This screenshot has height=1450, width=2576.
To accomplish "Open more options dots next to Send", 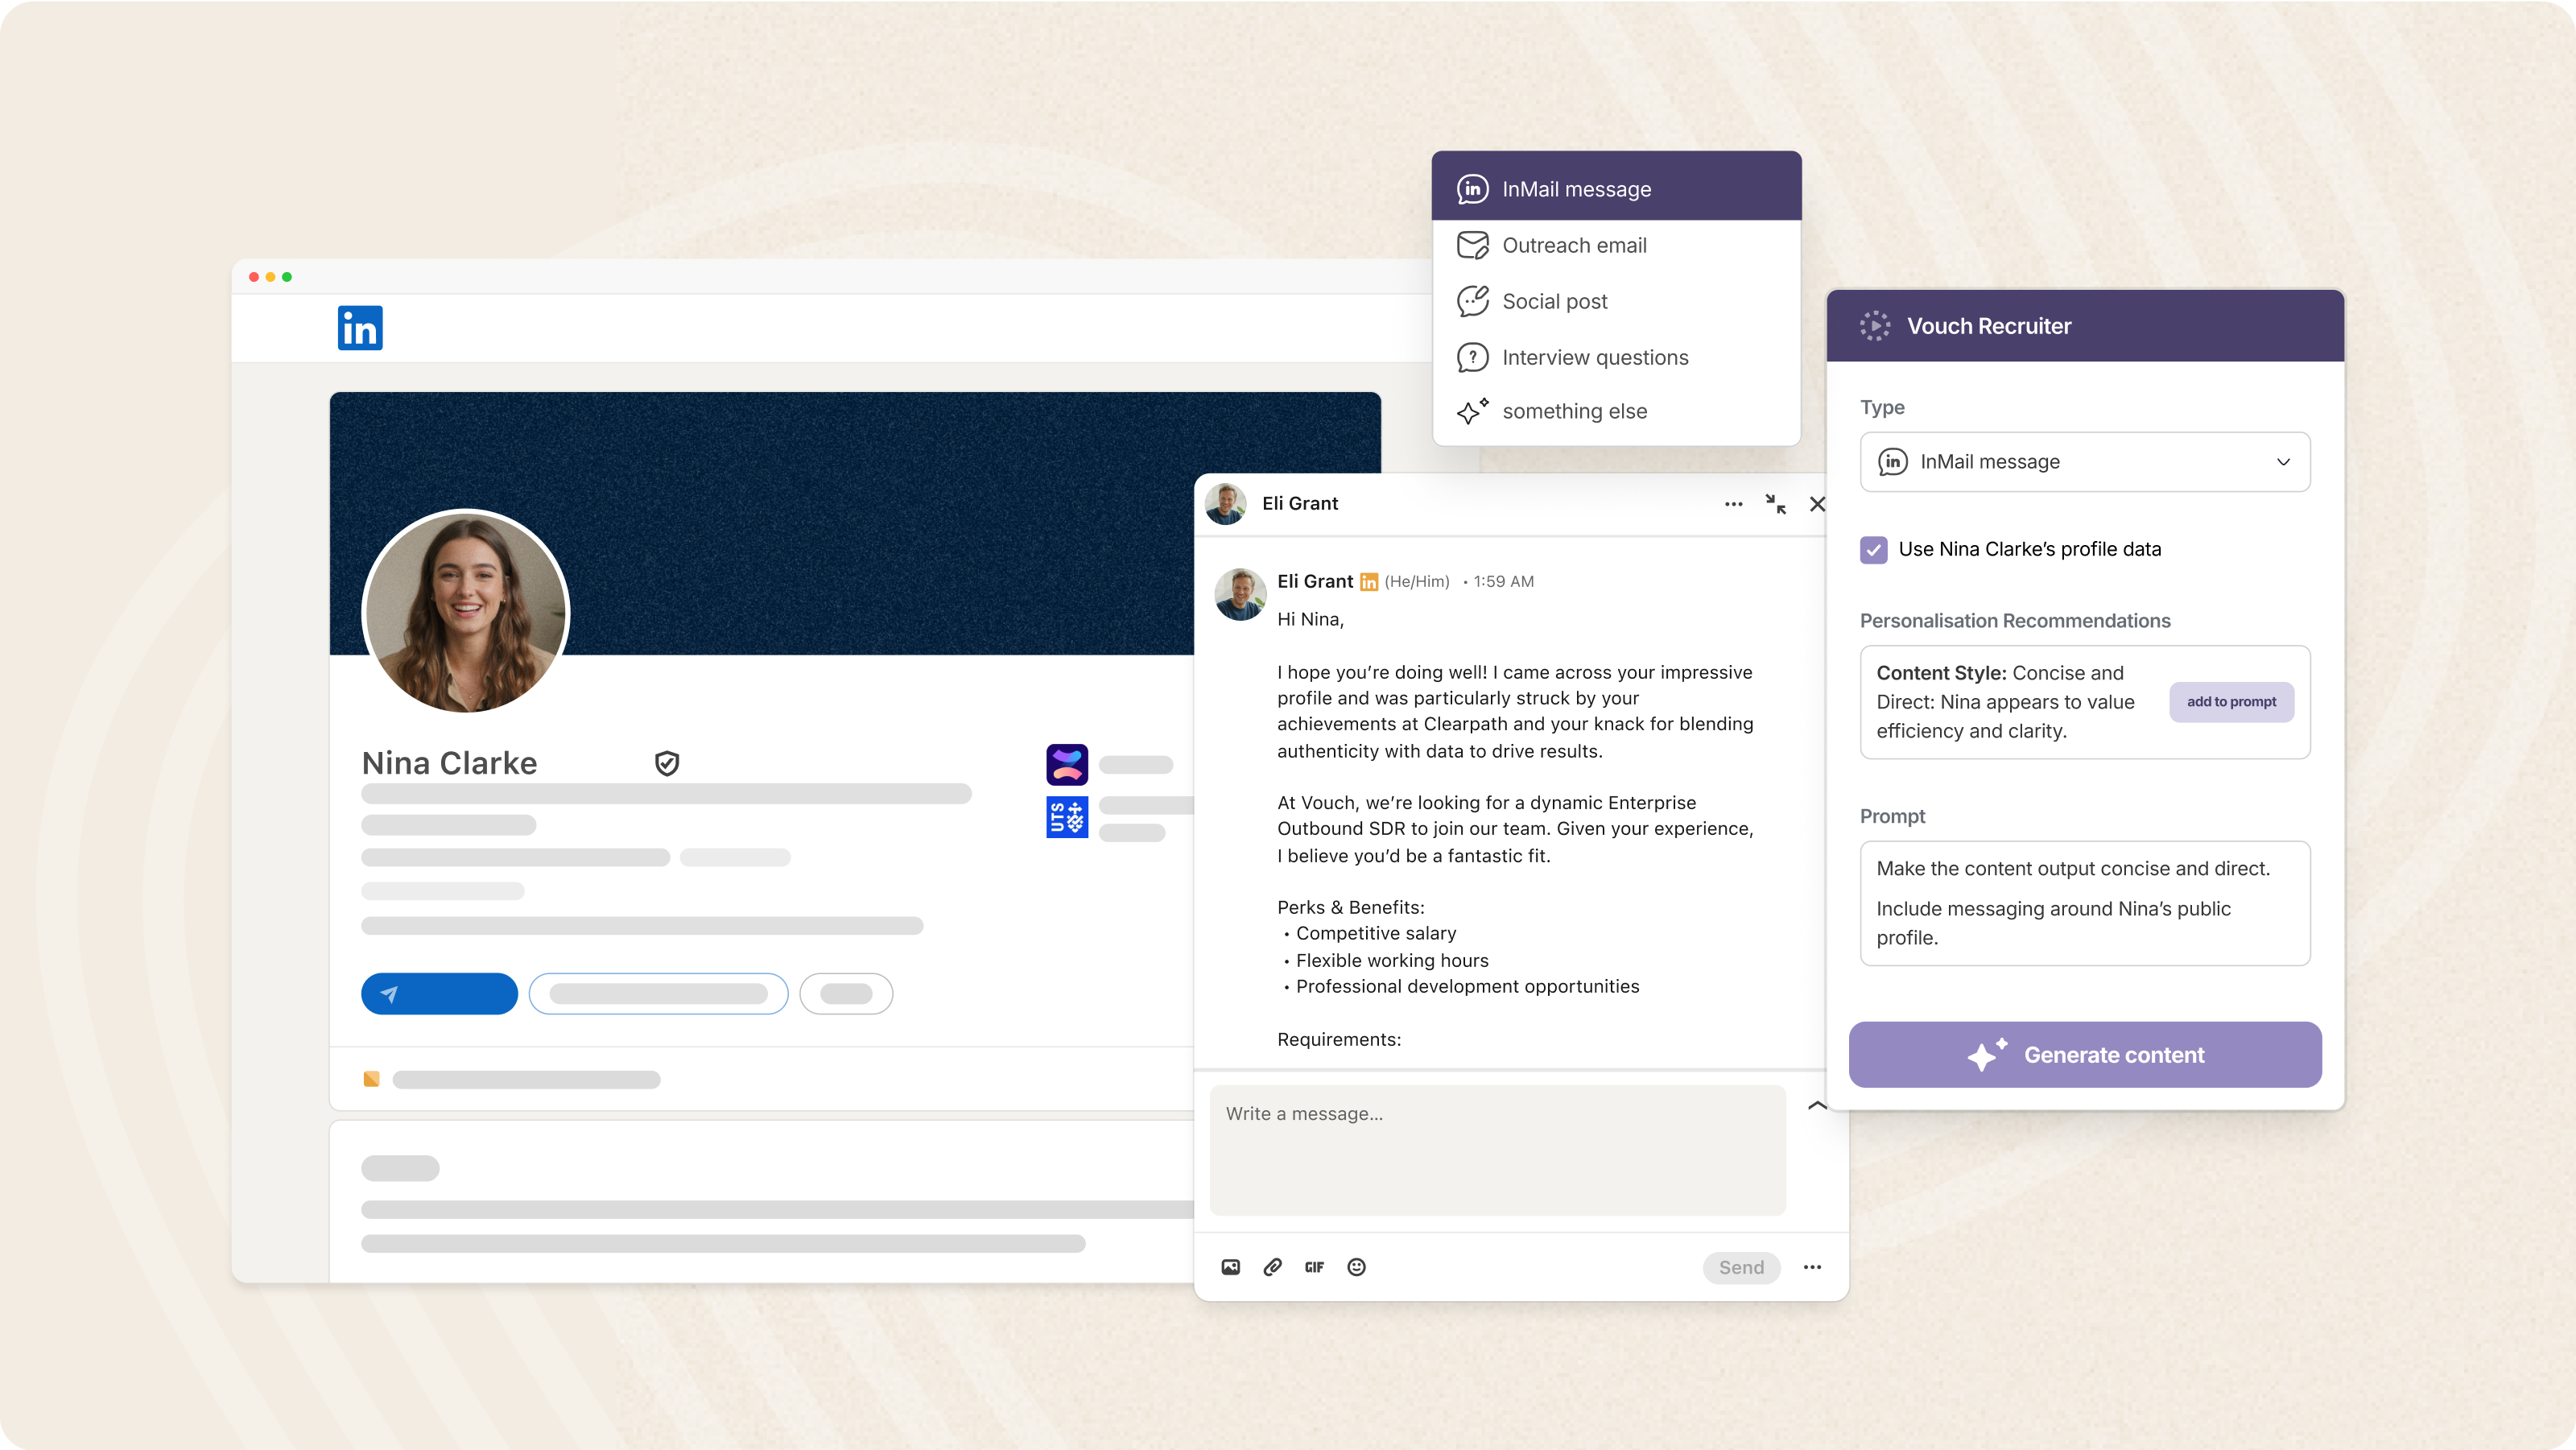I will click(1812, 1267).
